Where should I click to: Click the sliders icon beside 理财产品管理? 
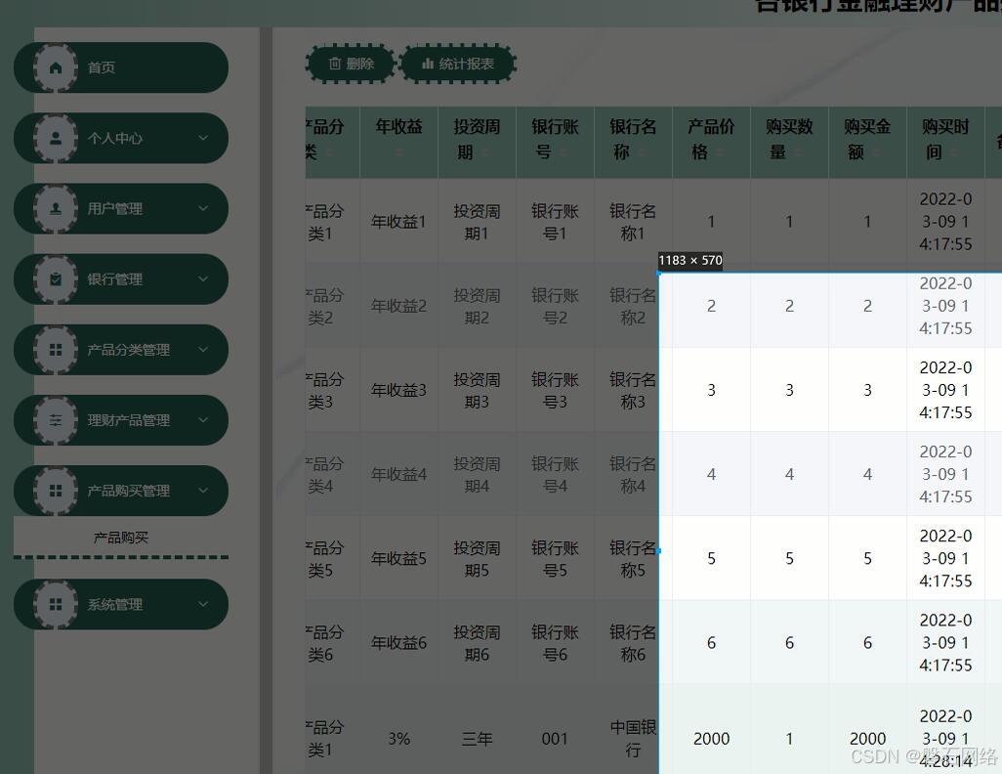[56, 420]
